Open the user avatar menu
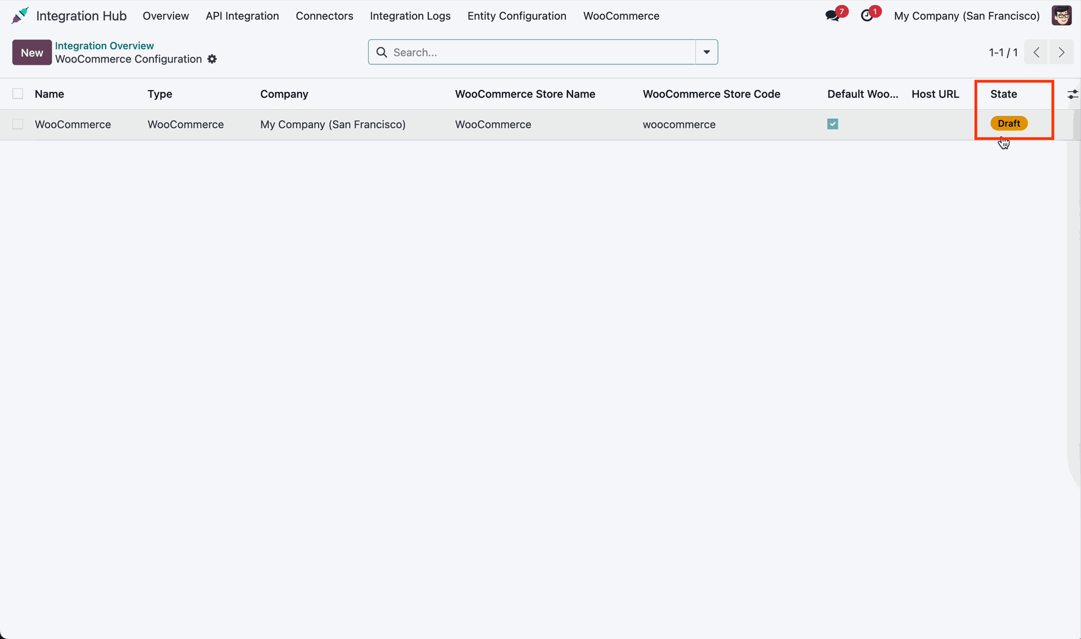1081x639 pixels. coord(1061,16)
